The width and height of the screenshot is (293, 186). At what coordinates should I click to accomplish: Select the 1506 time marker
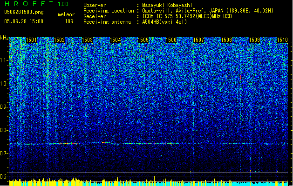(x=171, y=40)
